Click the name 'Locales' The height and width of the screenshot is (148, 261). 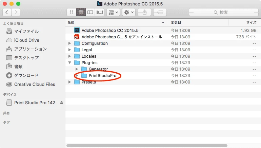pos(89,56)
